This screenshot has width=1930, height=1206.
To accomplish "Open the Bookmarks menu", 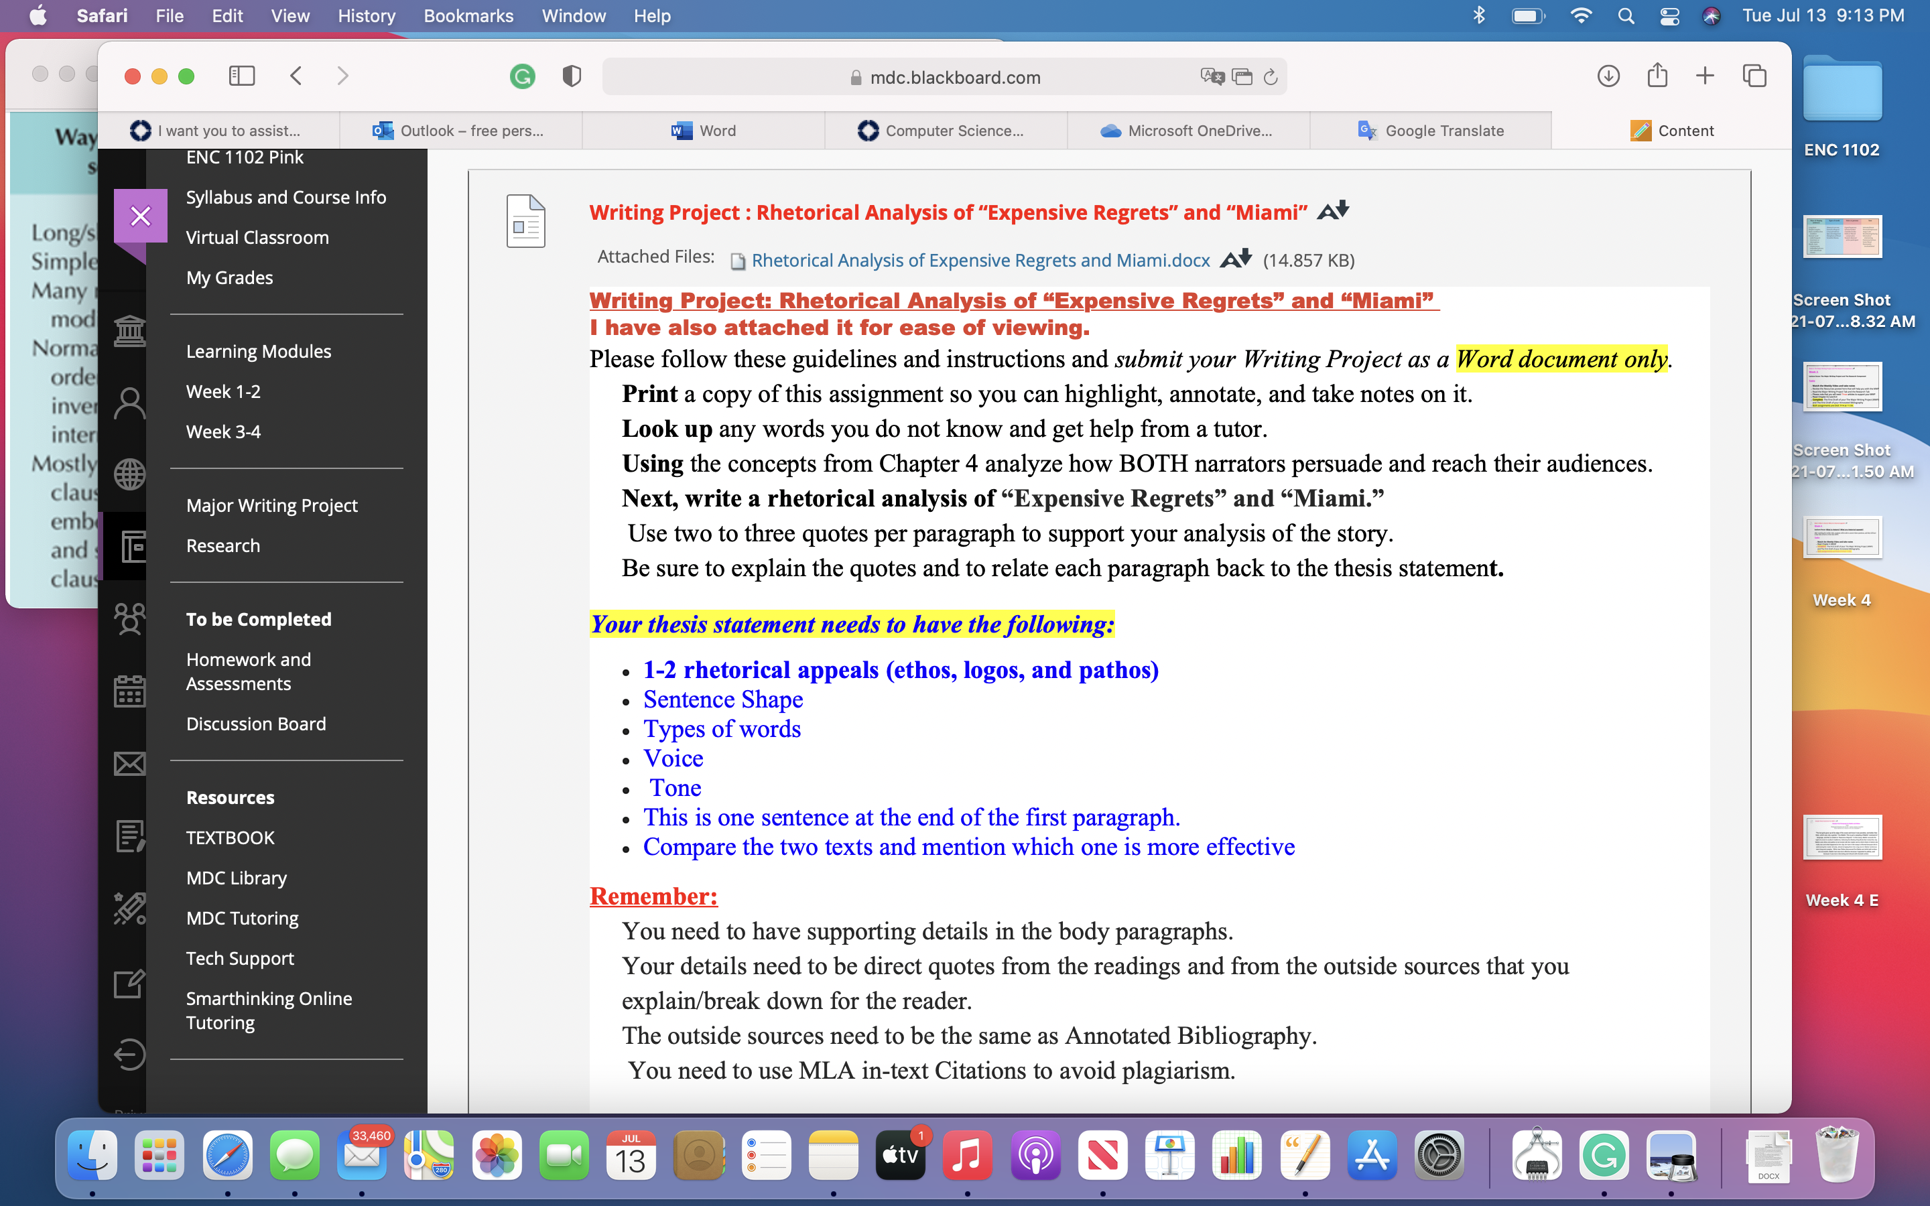I will (x=468, y=16).
